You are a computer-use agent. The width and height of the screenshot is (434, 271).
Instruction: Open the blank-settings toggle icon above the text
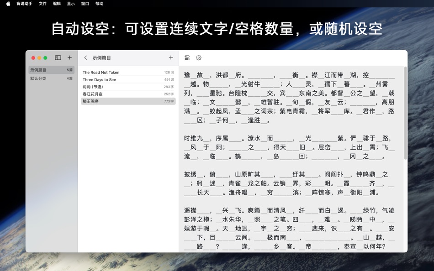pyautogui.click(x=187, y=57)
